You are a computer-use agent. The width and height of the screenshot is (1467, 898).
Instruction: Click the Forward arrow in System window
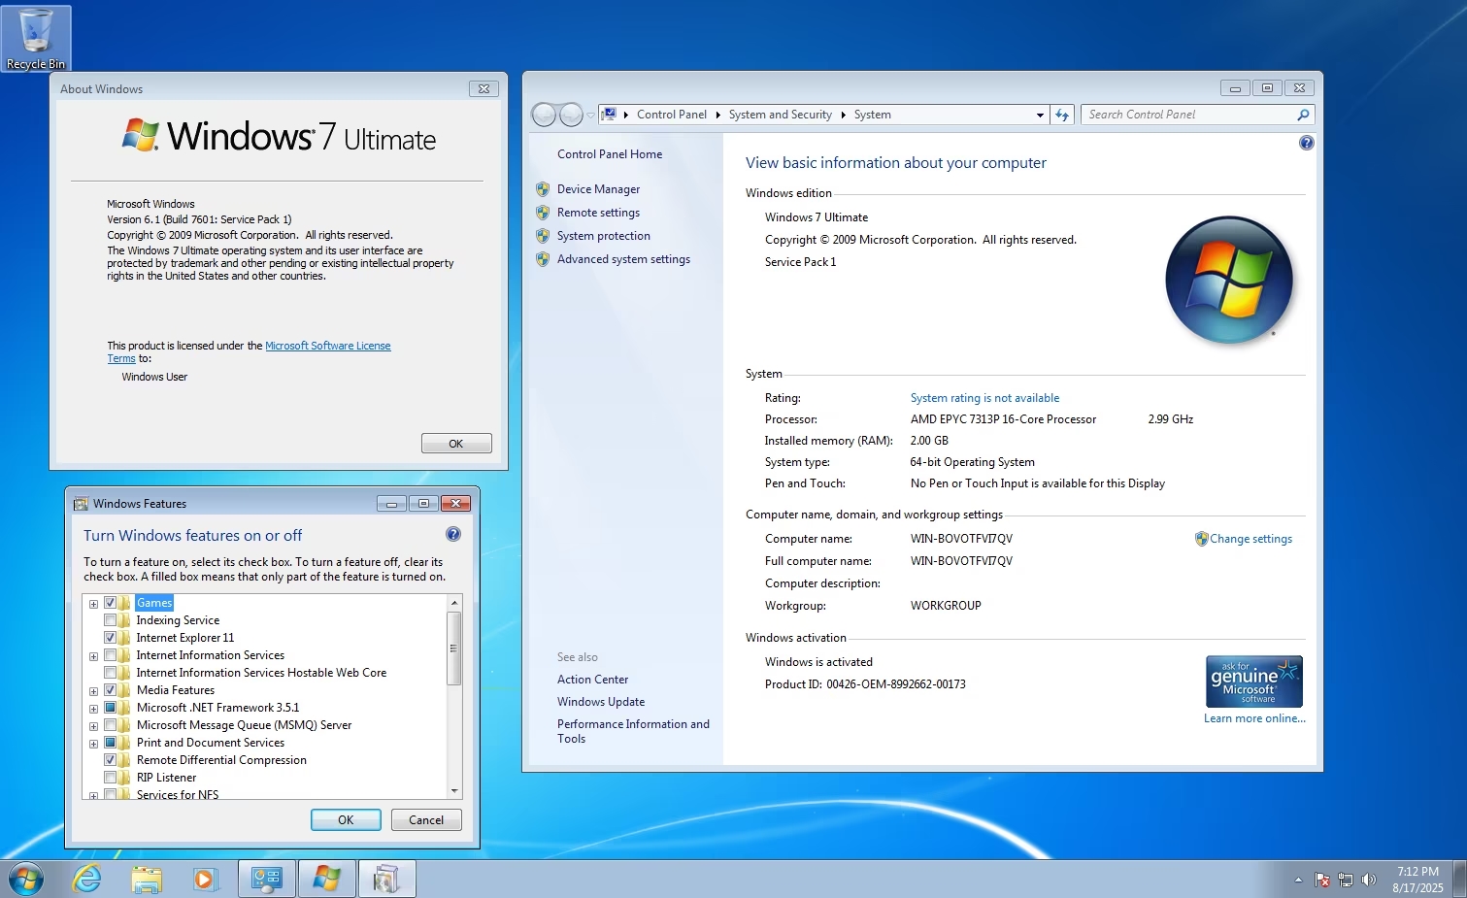572,115
